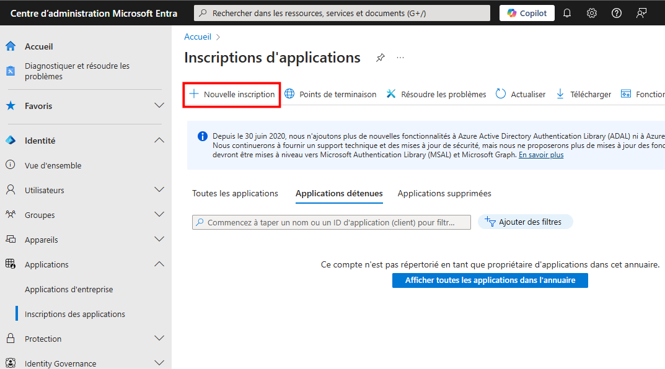The height and width of the screenshot is (369, 665).
Task: Click the Centre d'administration Microsoft Entra title
Action: (x=94, y=14)
